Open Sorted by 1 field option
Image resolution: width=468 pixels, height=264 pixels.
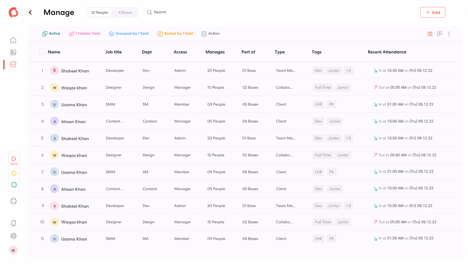point(175,33)
